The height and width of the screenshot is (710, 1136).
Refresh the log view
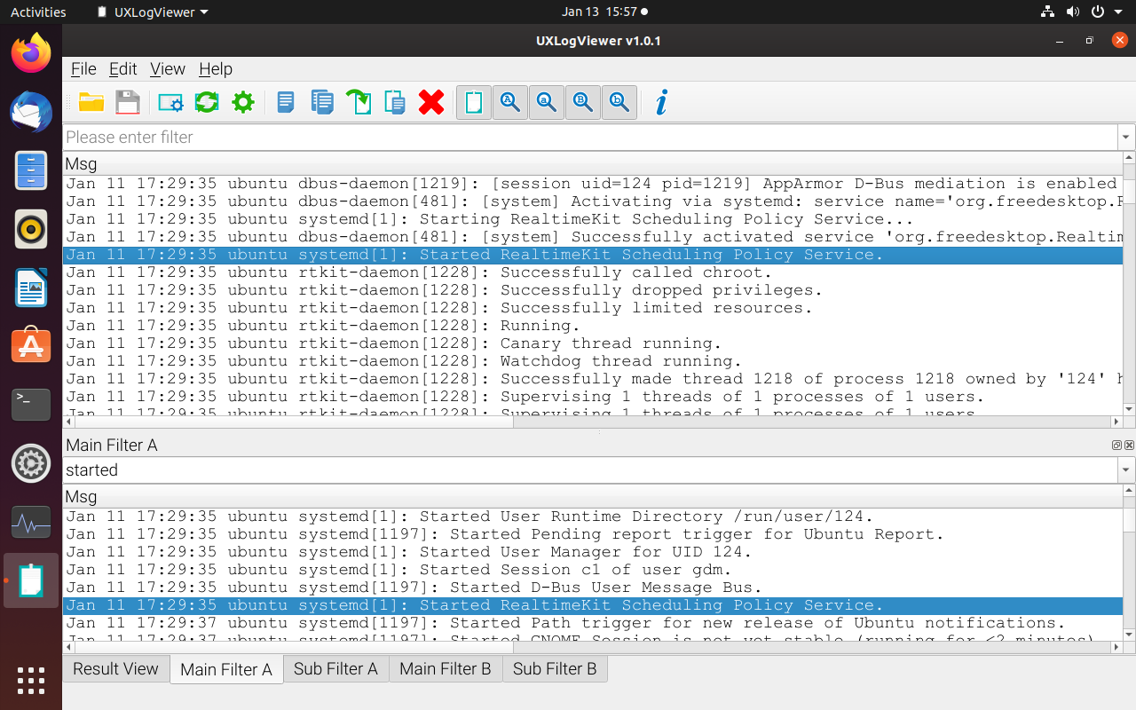pos(206,101)
